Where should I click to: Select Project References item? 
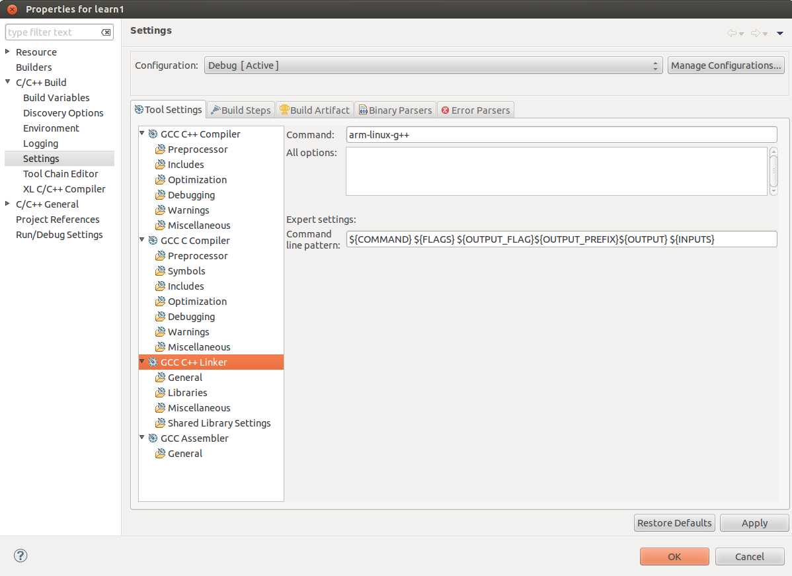pos(58,220)
